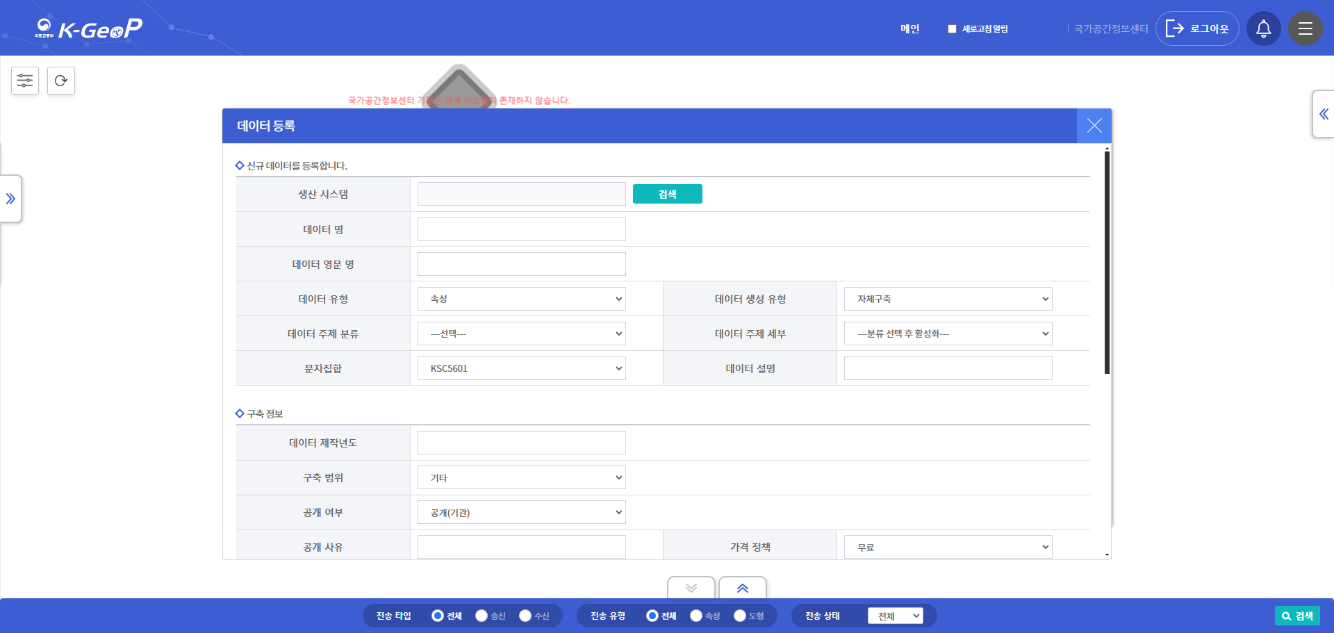
Task: Click the teal 검색 button beside 생산 시스템
Action: pos(667,194)
